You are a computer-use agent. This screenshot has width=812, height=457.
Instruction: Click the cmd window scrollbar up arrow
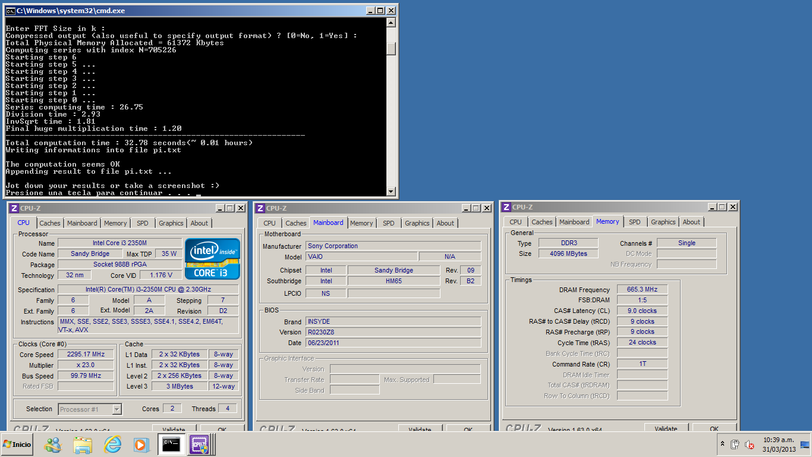pos(391,23)
